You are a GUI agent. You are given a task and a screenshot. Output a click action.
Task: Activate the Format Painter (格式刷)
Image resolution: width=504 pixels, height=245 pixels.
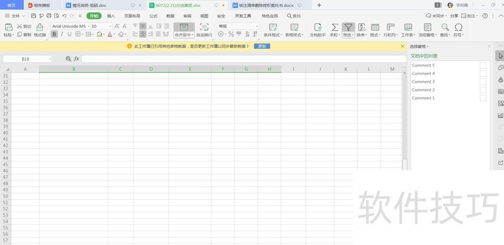tap(40, 30)
